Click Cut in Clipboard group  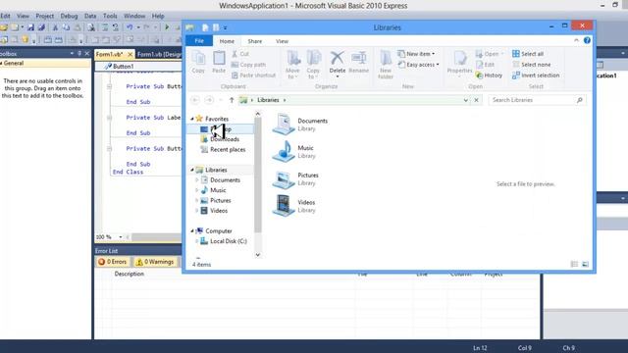click(x=240, y=54)
